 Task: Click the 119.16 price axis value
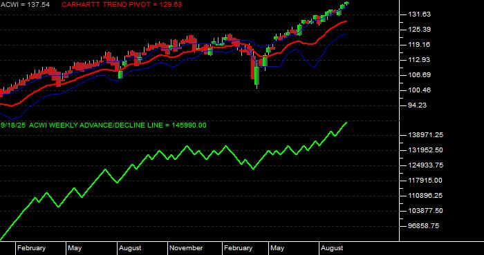[x=419, y=45]
